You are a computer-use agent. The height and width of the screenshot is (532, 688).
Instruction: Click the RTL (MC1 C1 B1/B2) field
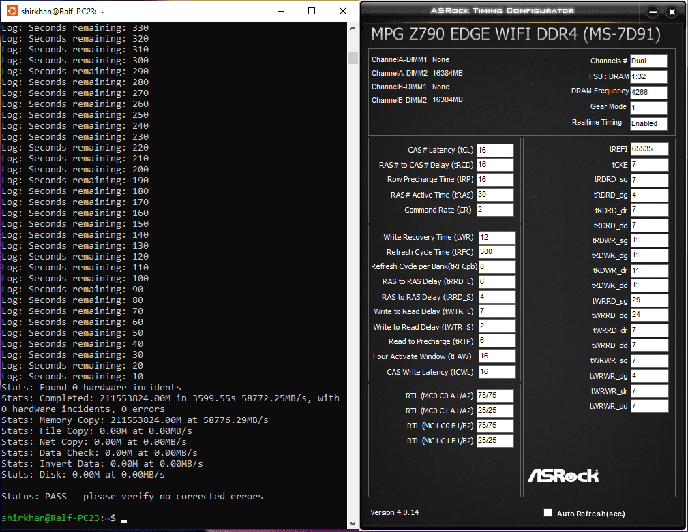[495, 441]
